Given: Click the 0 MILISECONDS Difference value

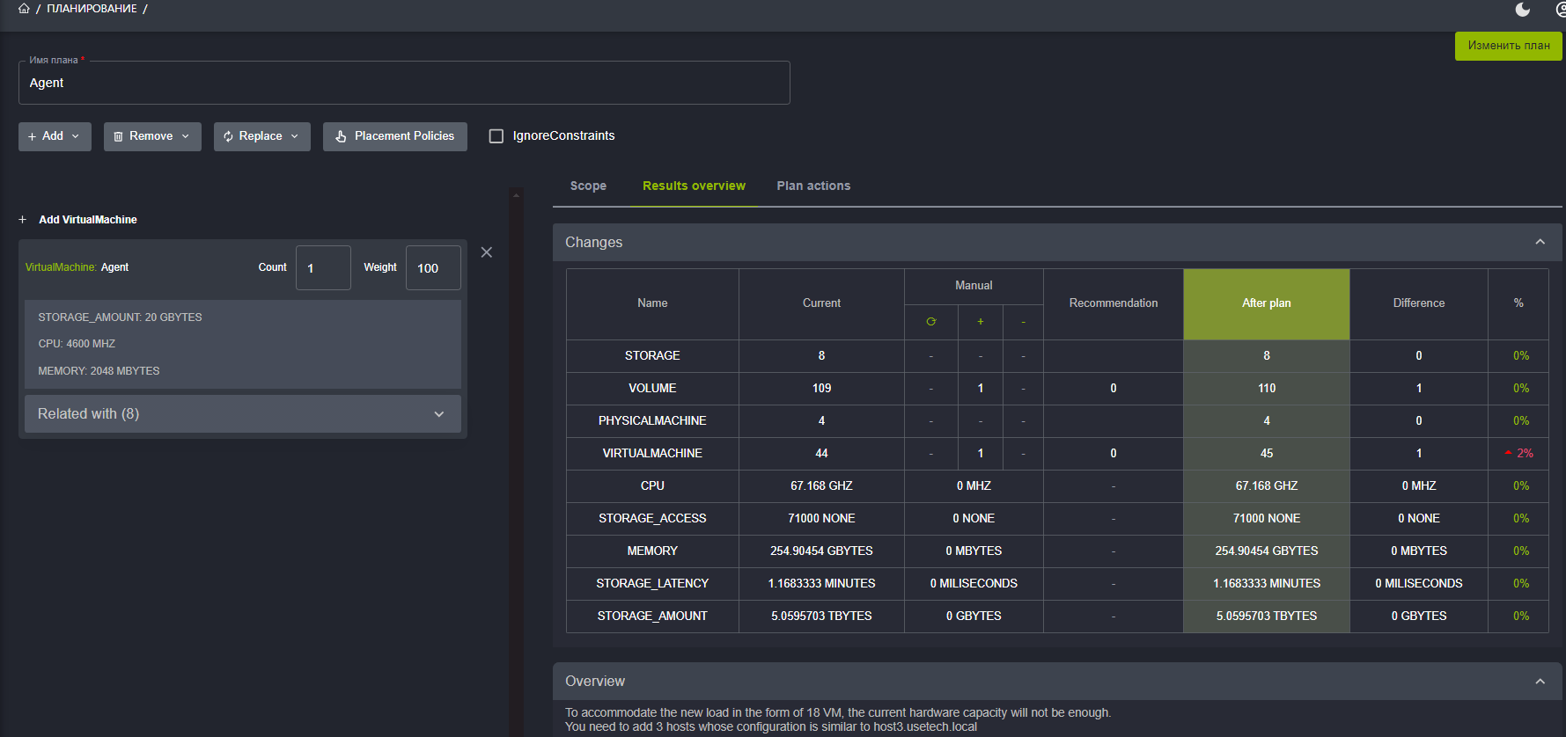Looking at the screenshot, I should coord(1419,584).
